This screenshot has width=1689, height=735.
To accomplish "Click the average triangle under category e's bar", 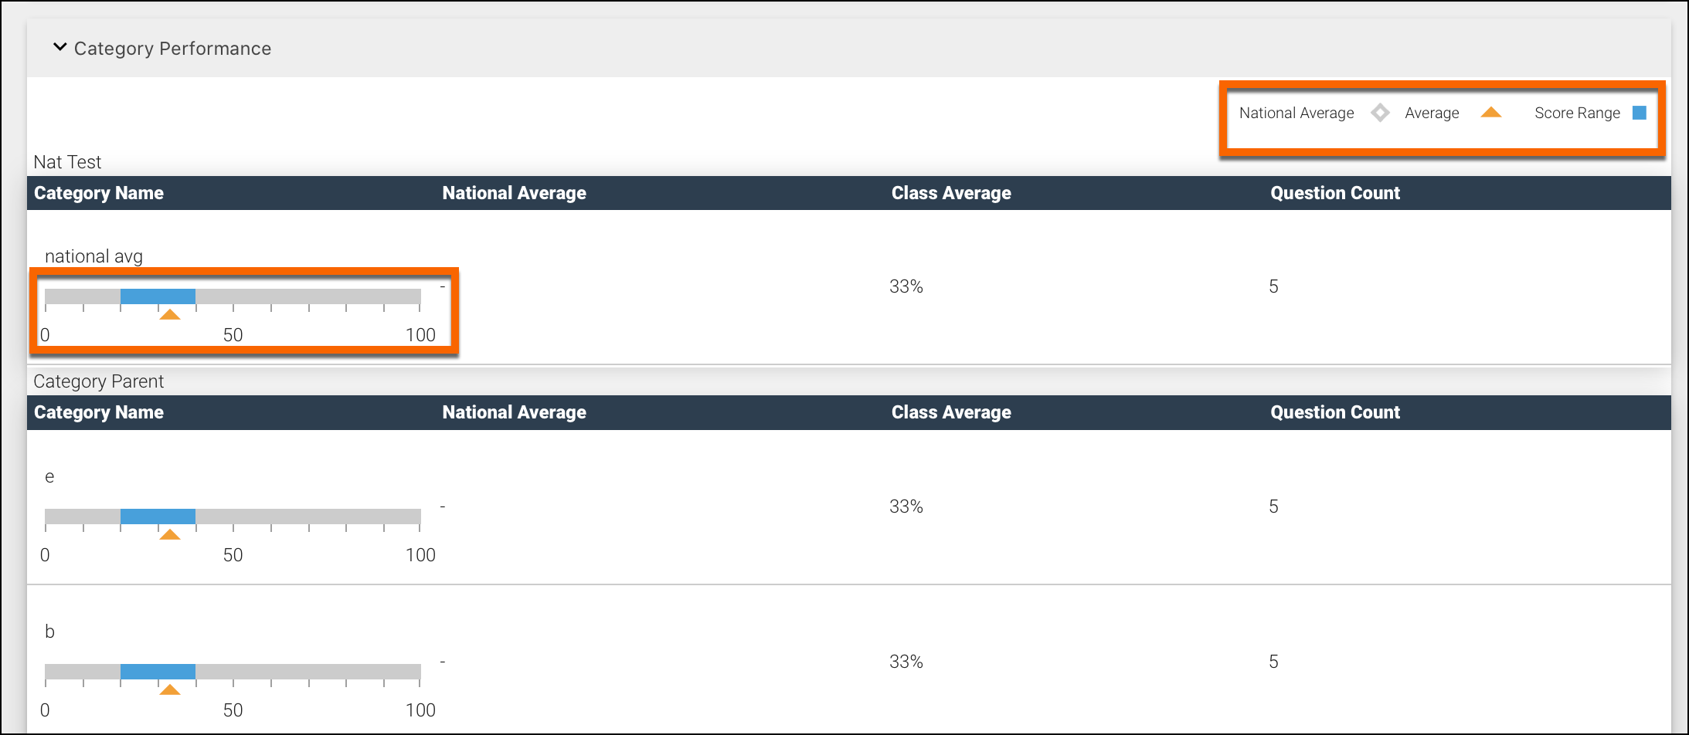I will (x=172, y=535).
